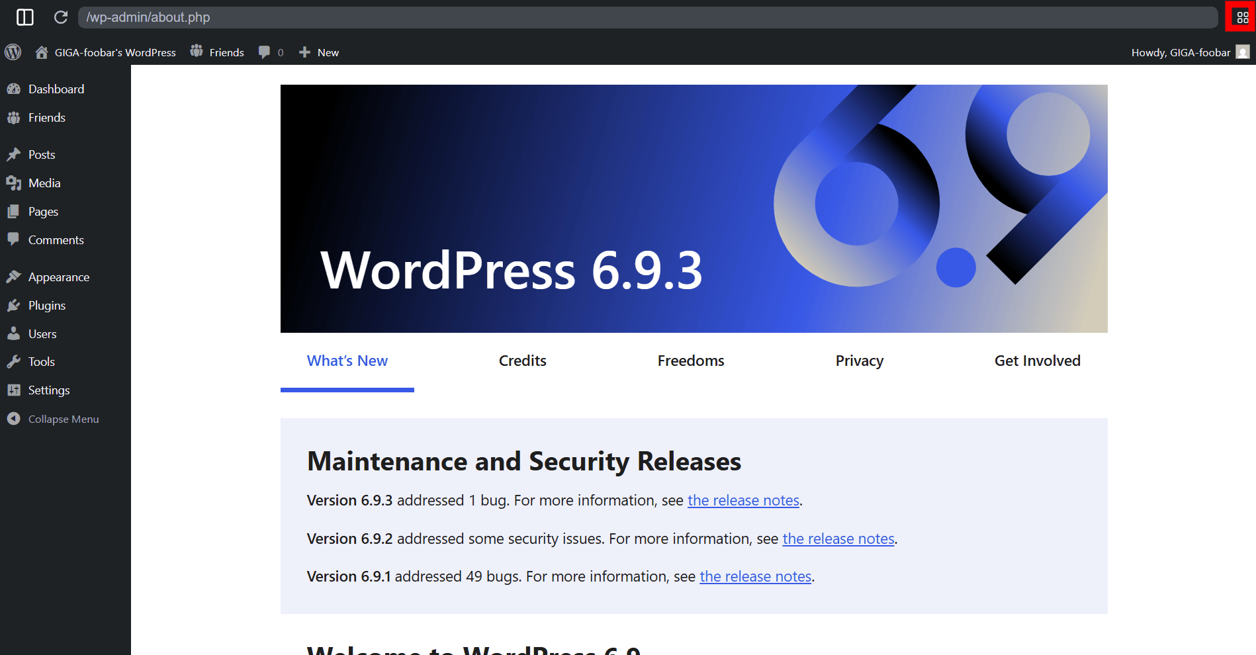Go to the Media library
This screenshot has height=655, width=1256.
tap(44, 183)
